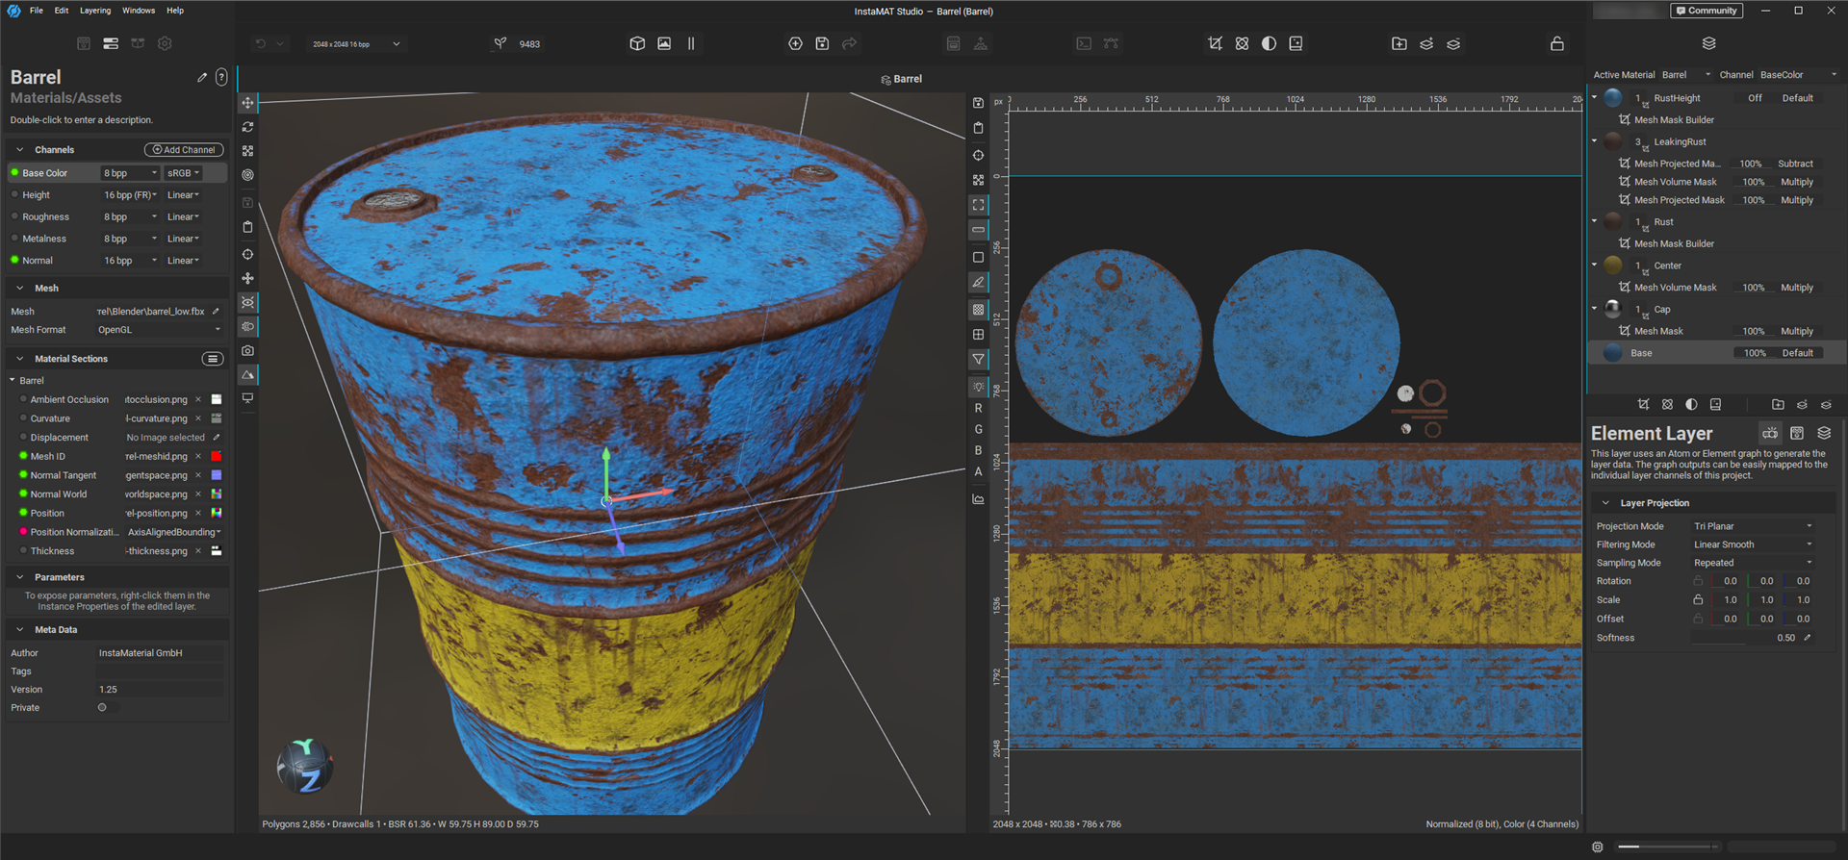Open the Projection Mode dropdown showing Tri Planar
The image size is (1848, 860).
1752,526
